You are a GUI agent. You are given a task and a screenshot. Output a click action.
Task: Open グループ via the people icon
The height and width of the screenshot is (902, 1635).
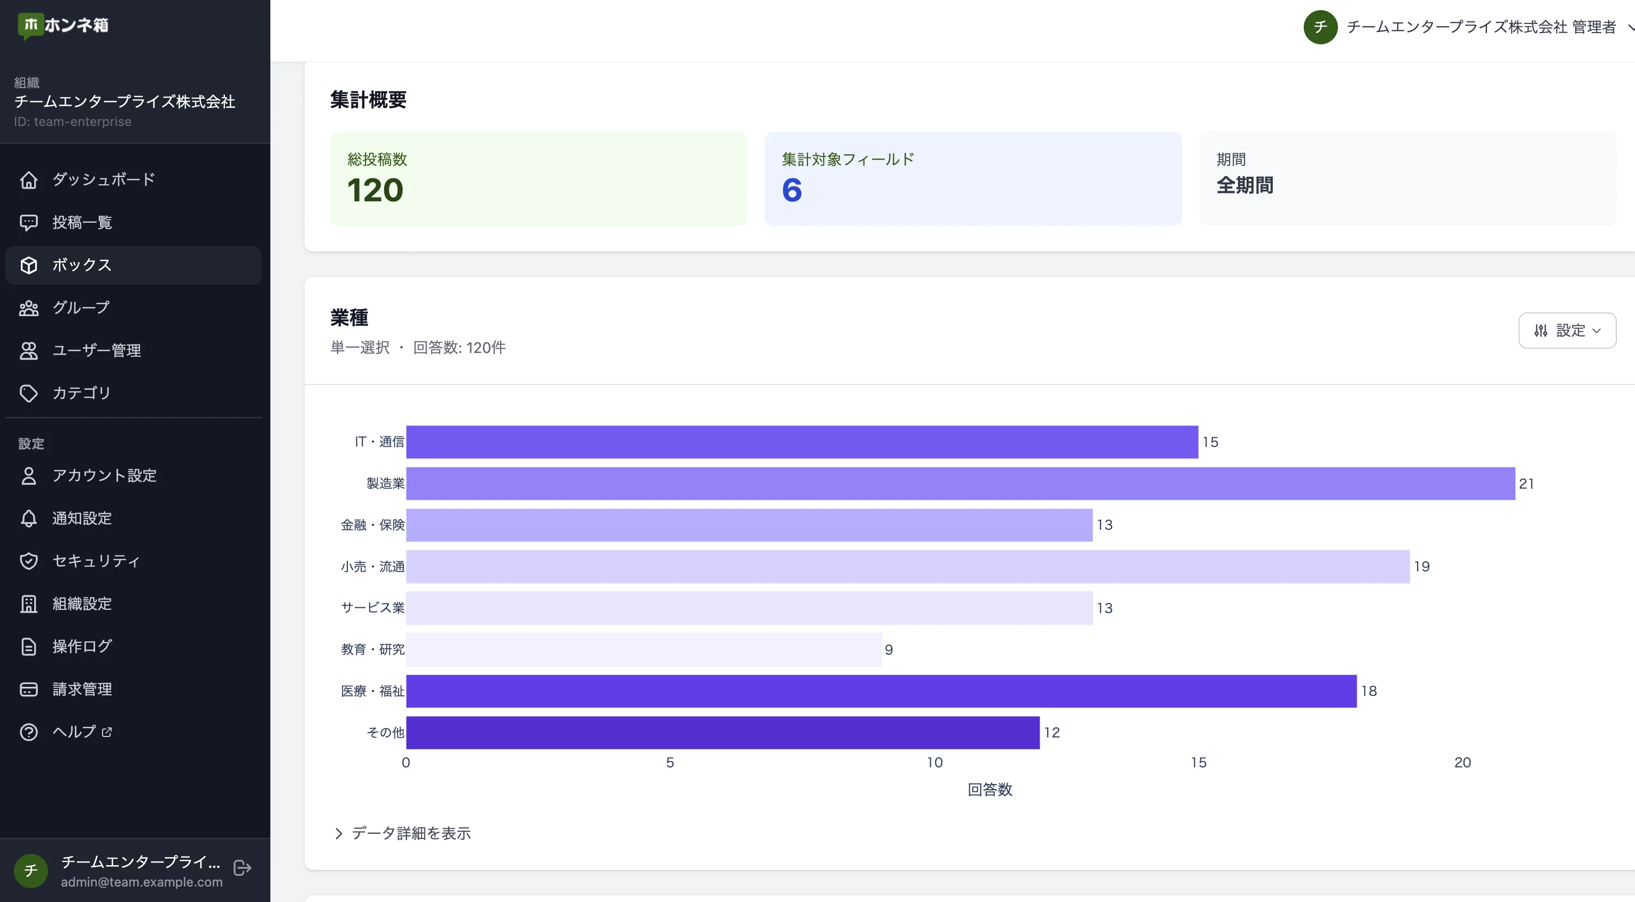coord(29,308)
